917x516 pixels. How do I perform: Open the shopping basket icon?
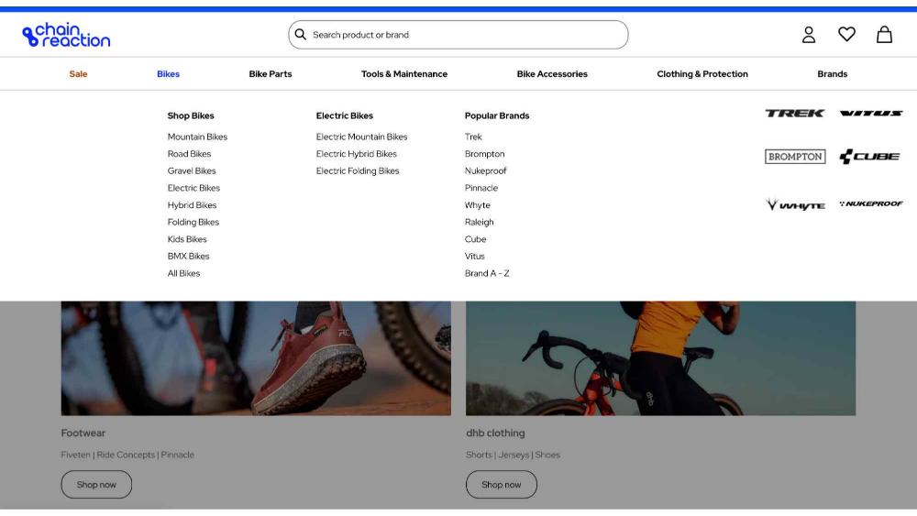[884, 35]
